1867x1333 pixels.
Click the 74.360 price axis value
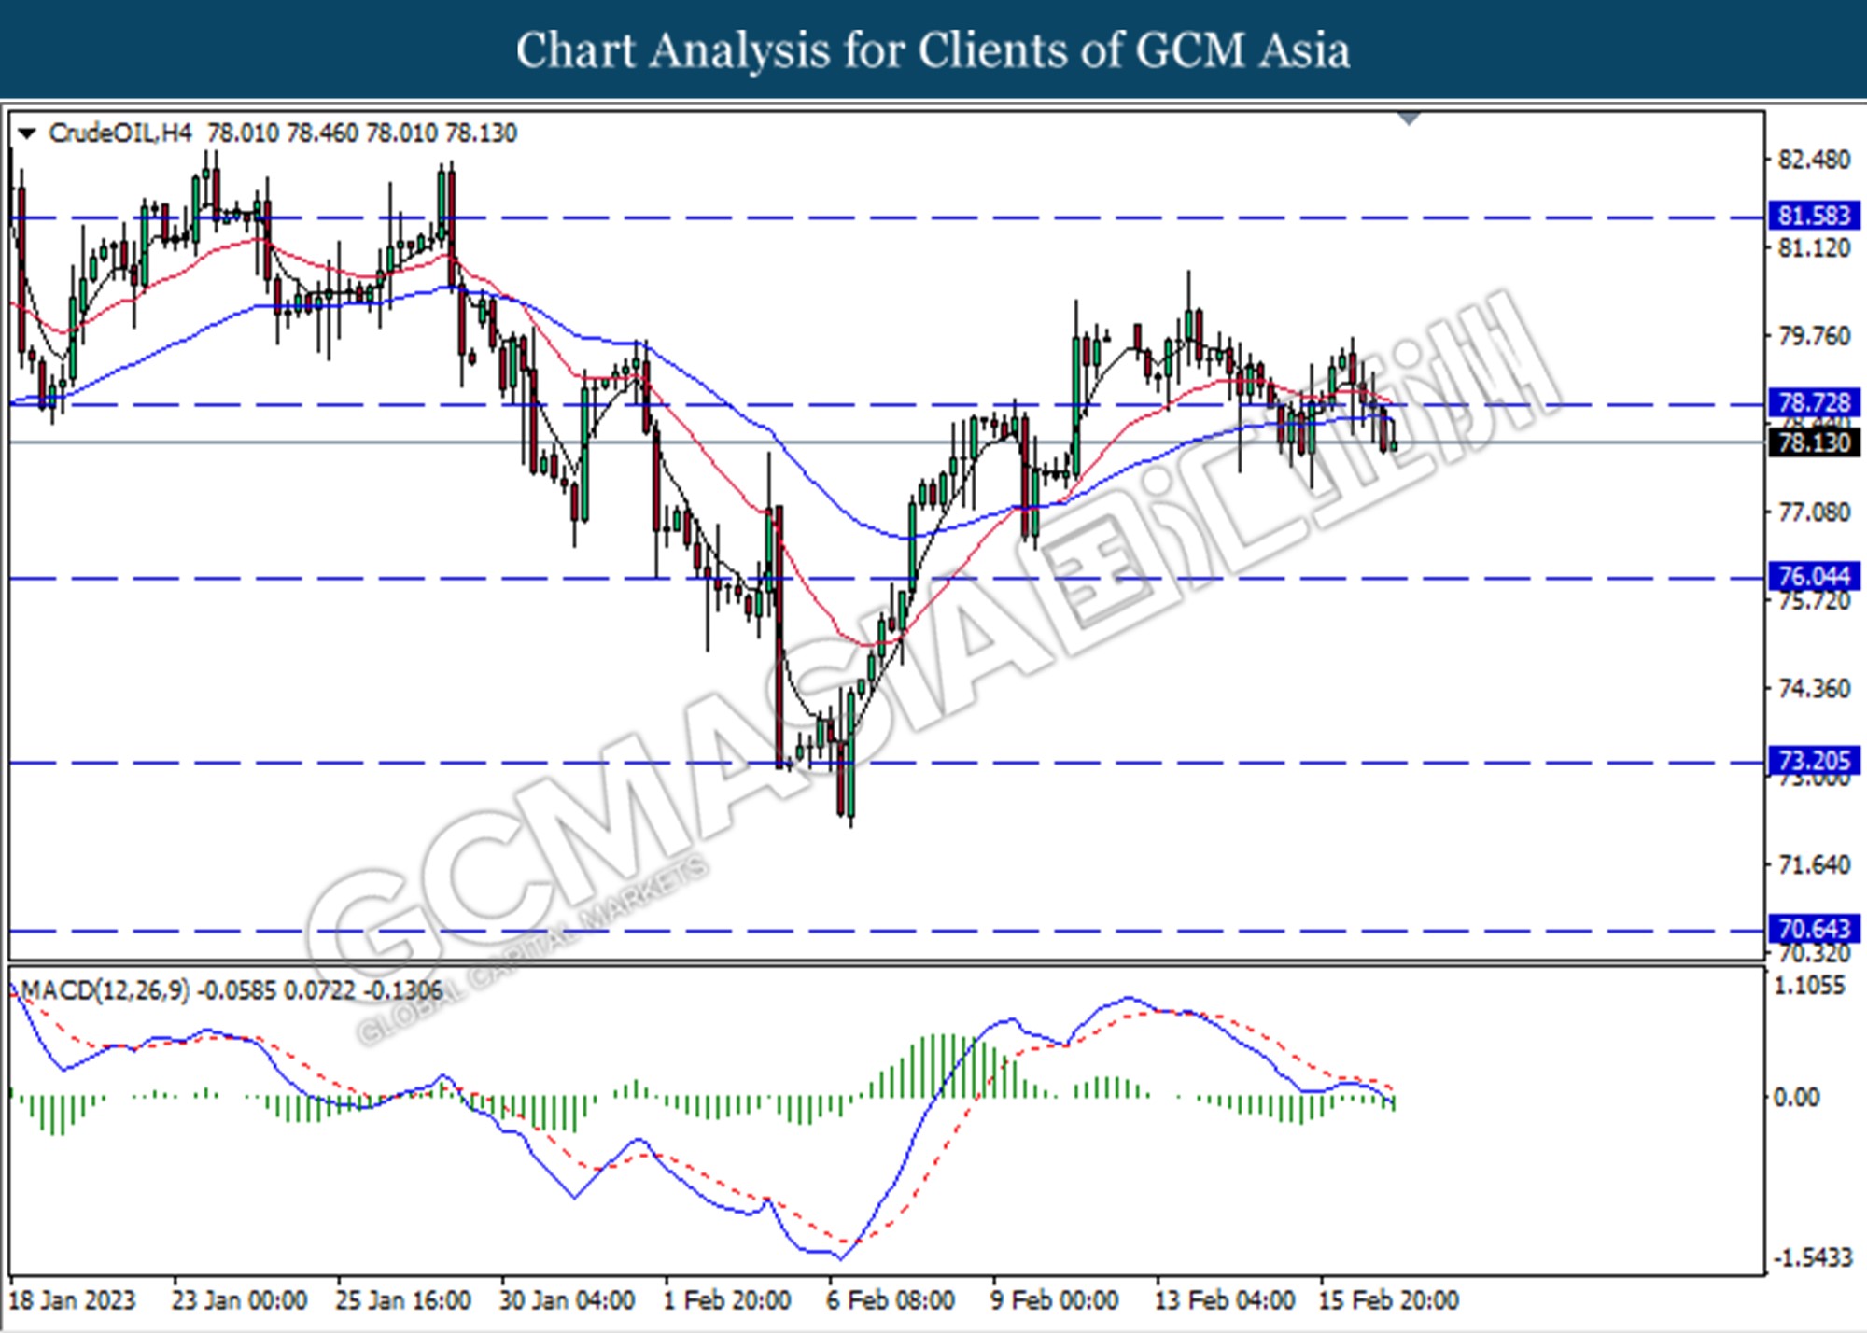coord(1814,689)
